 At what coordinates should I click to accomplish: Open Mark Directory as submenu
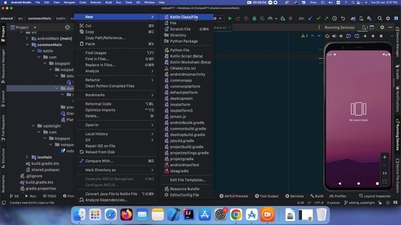[117, 170]
